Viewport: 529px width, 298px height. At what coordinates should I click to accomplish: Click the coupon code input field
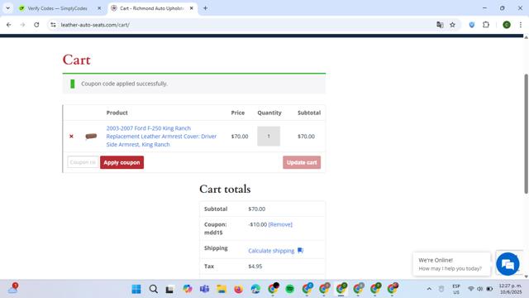[x=83, y=162]
